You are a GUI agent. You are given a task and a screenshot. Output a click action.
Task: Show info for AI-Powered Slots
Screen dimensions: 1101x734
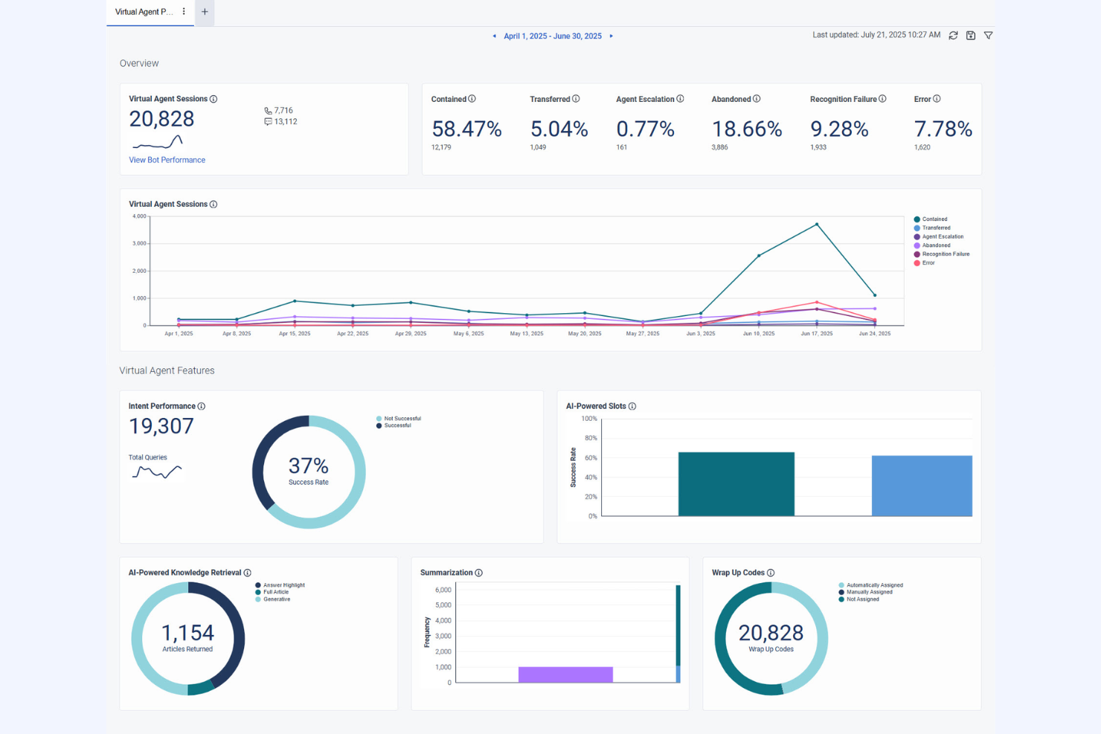point(632,407)
